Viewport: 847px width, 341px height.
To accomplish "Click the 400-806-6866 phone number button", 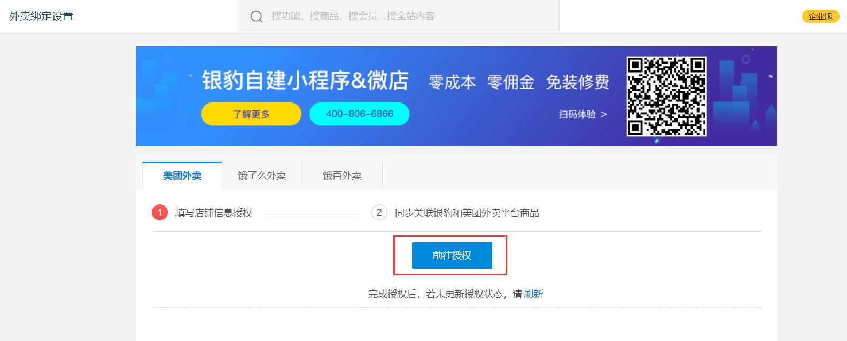I will pos(359,113).
